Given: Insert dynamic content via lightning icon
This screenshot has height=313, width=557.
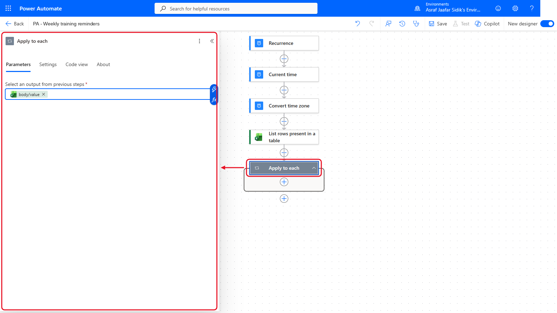Looking at the screenshot, I should [x=214, y=89].
